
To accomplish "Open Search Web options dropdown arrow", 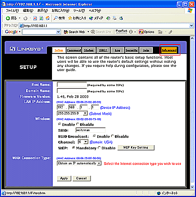I will [88, 32].
